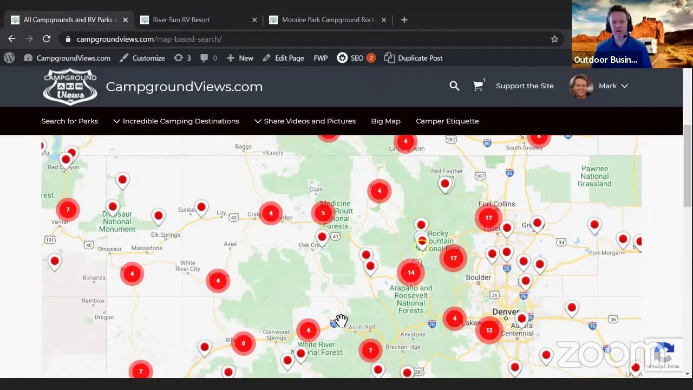Click CampgroundViews.com admin bar dashboard link
The image size is (693, 390).
click(x=67, y=58)
